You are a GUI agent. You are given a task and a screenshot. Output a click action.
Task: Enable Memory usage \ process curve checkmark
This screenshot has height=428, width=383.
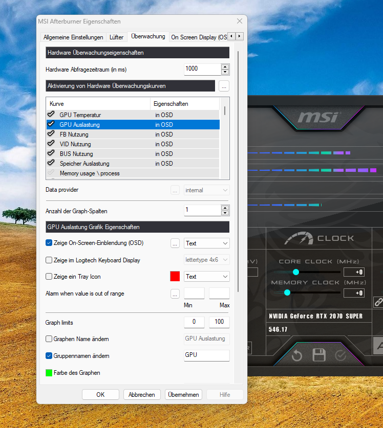coord(51,172)
